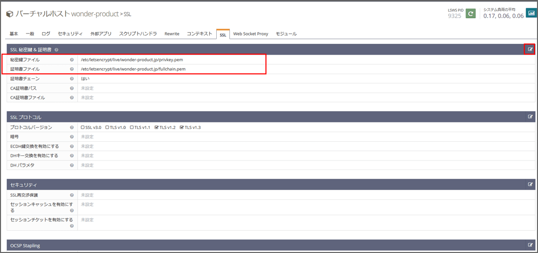This screenshot has width=538, height=253.
Task: Click the LWS PID number 9325
Action: point(454,16)
